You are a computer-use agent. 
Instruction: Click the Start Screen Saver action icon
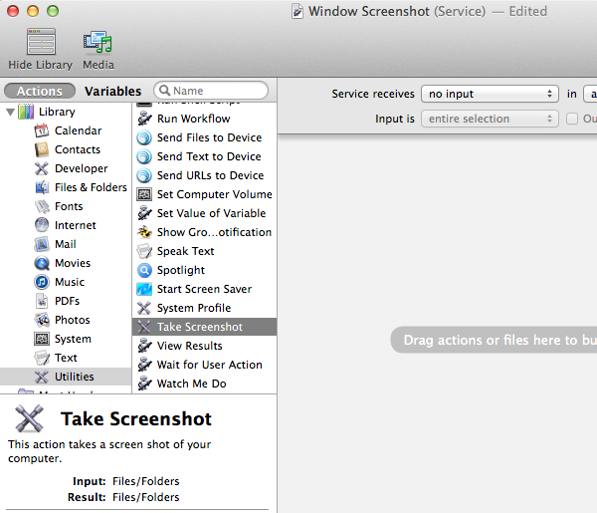[x=144, y=289]
